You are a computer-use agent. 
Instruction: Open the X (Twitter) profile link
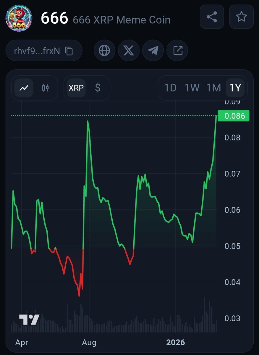coord(129,51)
